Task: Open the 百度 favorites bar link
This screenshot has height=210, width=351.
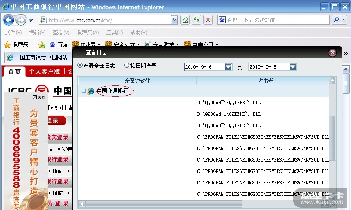Action: (59, 45)
